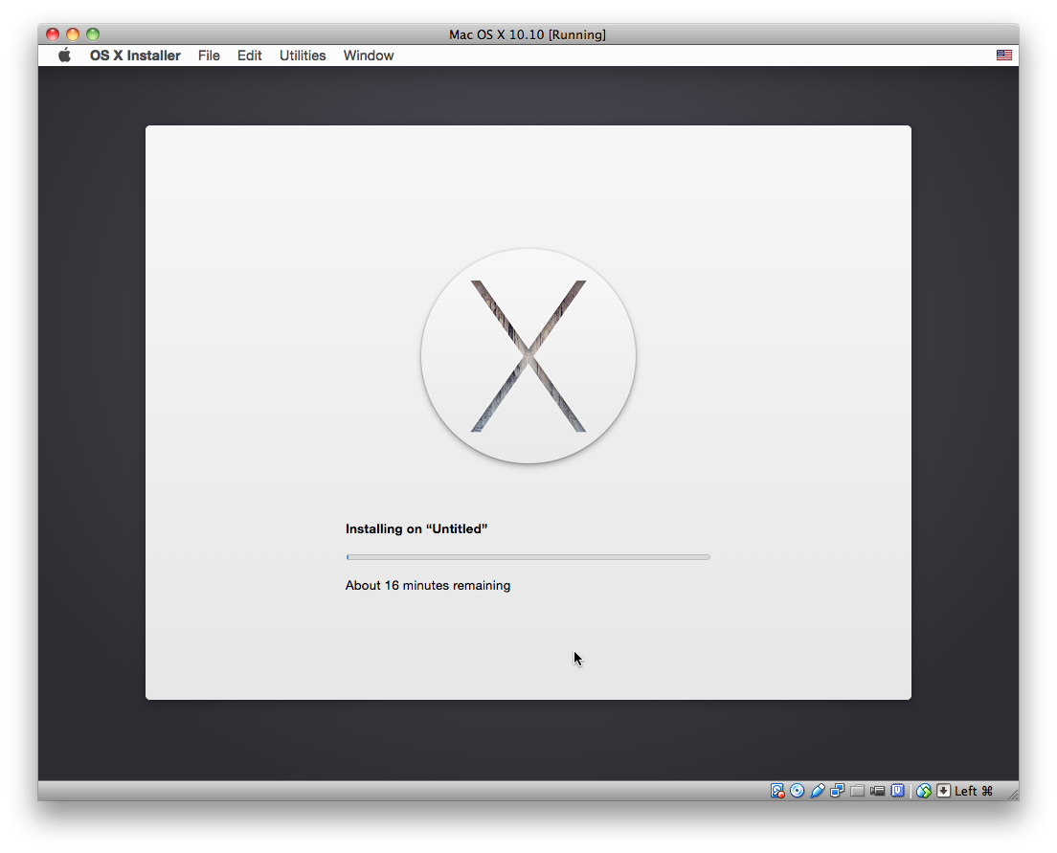Click the 'About 16 minutes remaining' text

pos(427,585)
